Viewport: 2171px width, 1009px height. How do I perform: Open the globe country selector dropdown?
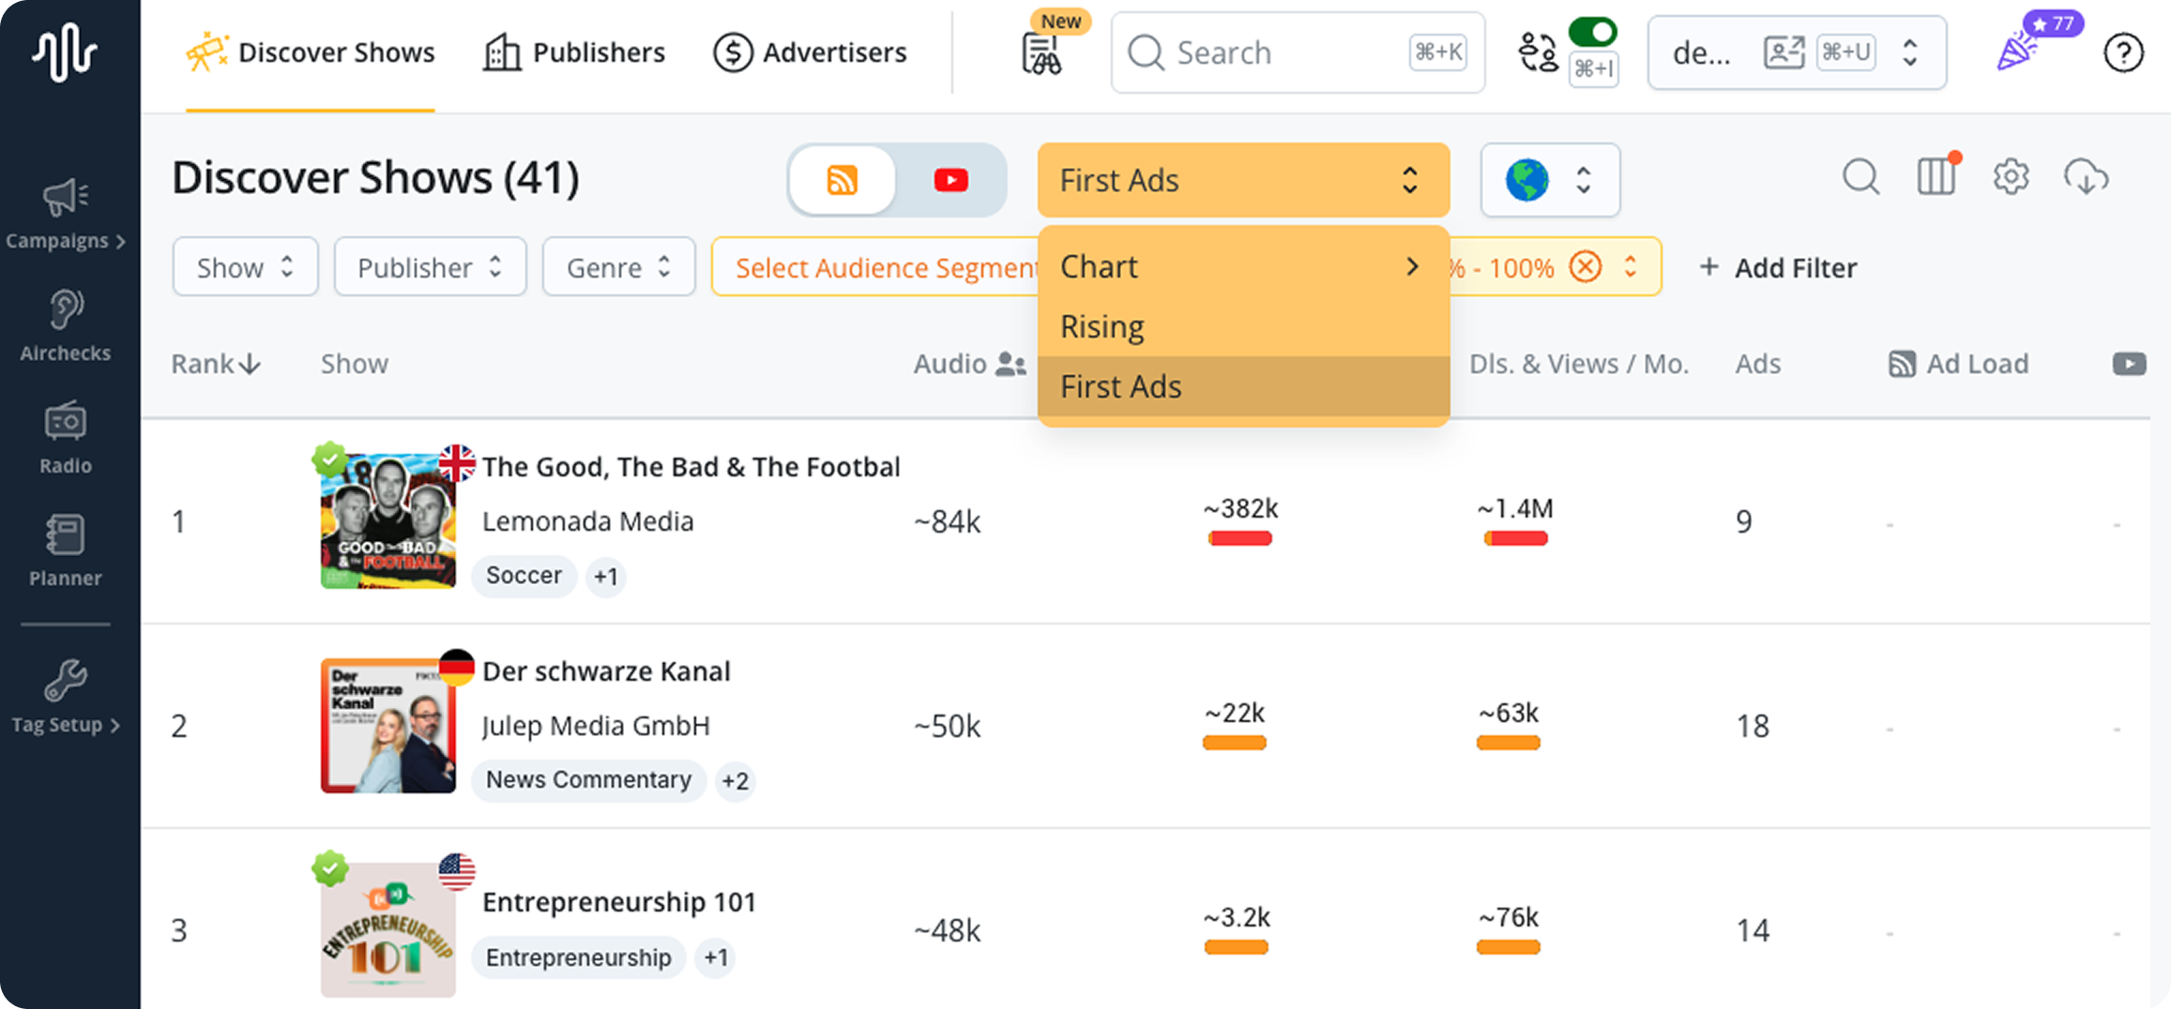point(1549,180)
